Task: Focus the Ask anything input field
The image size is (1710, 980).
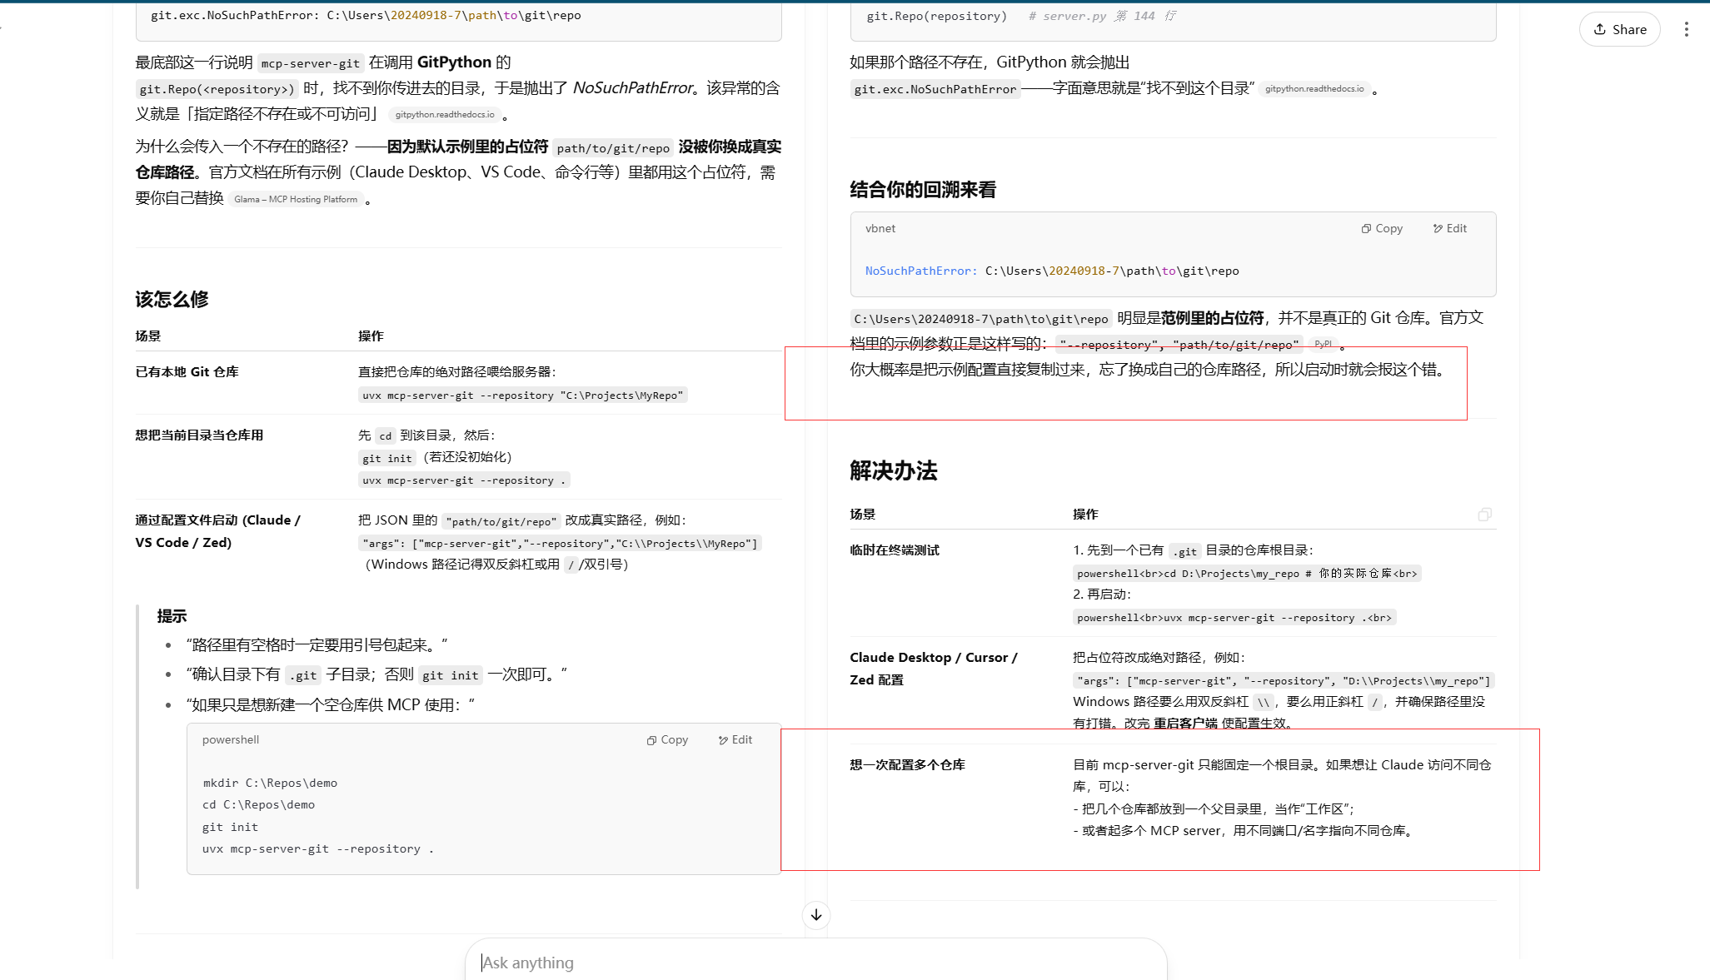Action: tap(816, 963)
